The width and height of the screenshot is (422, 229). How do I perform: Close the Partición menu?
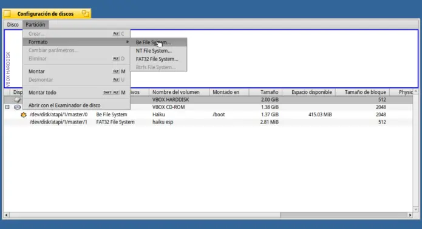pyautogui.click(x=36, y=25)
